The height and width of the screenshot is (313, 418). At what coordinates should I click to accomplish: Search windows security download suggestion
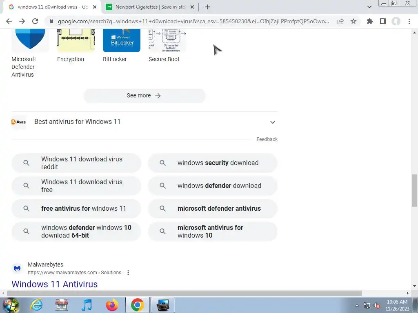pos(213,163)
